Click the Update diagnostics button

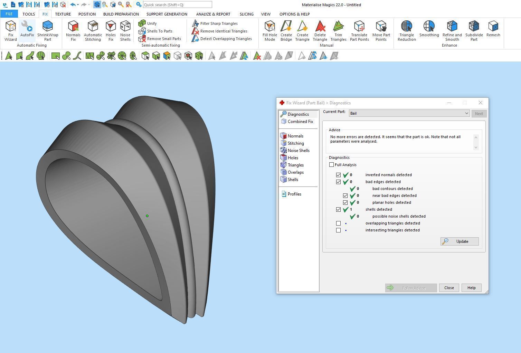460,241
